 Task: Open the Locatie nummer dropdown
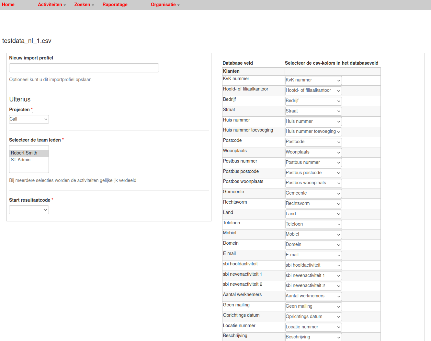[313, 327]
